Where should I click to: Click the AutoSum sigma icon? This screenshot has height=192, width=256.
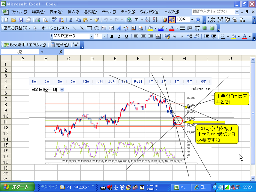tap(137, 20)
